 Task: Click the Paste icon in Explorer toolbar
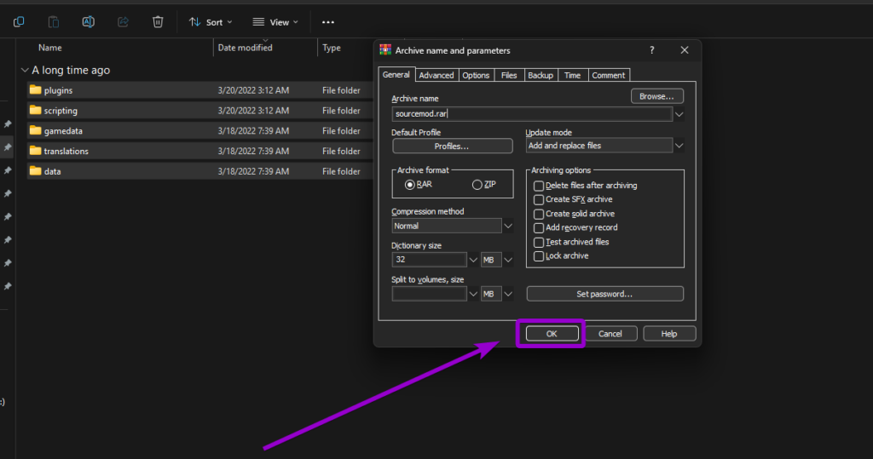pyautogui.click(x=54, y=21)
